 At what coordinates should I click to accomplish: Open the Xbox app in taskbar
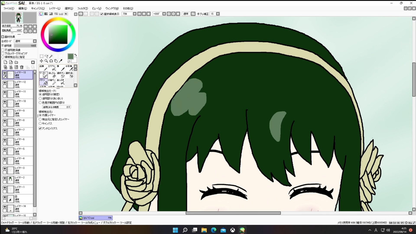click(x=233, y=230)
